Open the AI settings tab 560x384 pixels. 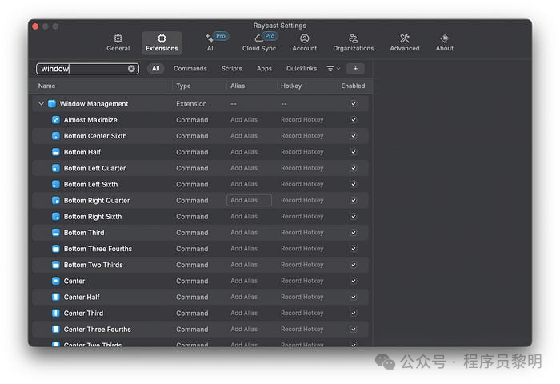[x=210, y=42]
